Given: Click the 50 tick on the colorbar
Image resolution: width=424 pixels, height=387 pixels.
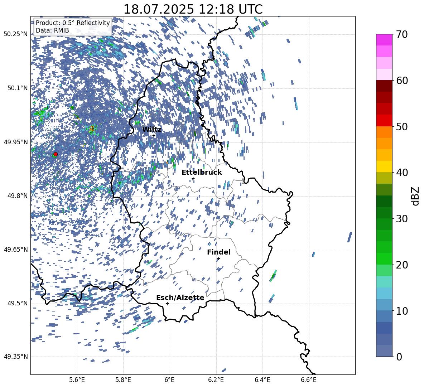Looking at the screenshot, I should (x=402, y=126).
